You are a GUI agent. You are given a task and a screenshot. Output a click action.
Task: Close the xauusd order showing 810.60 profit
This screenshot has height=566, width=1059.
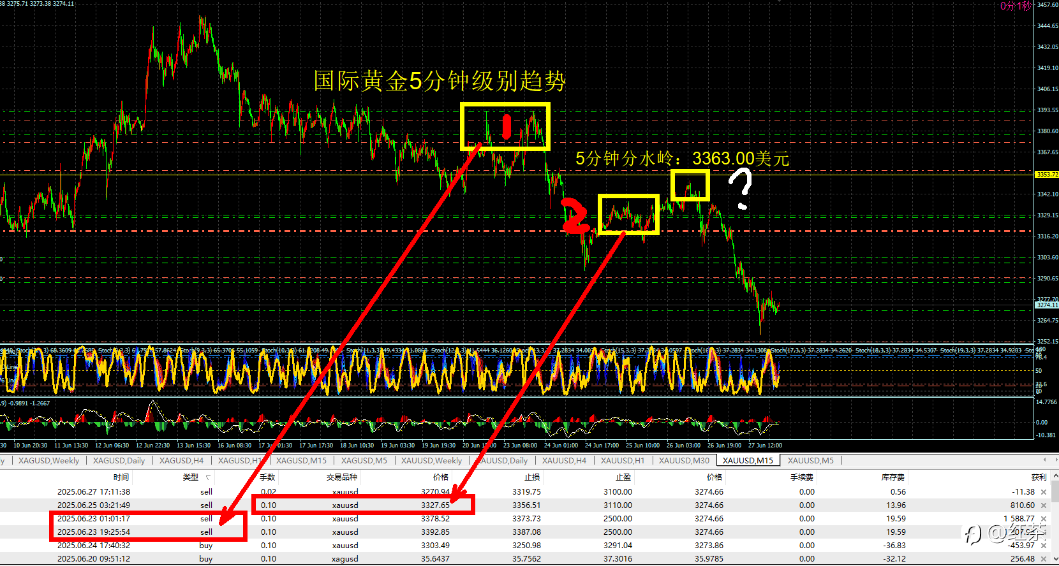1044,505
